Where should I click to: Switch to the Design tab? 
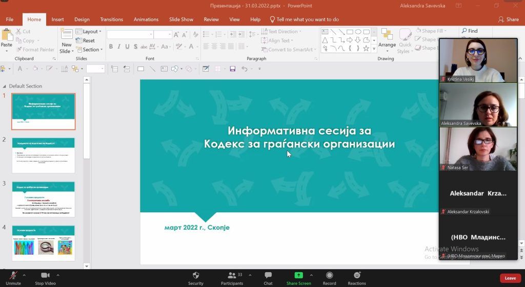(82, 19)
